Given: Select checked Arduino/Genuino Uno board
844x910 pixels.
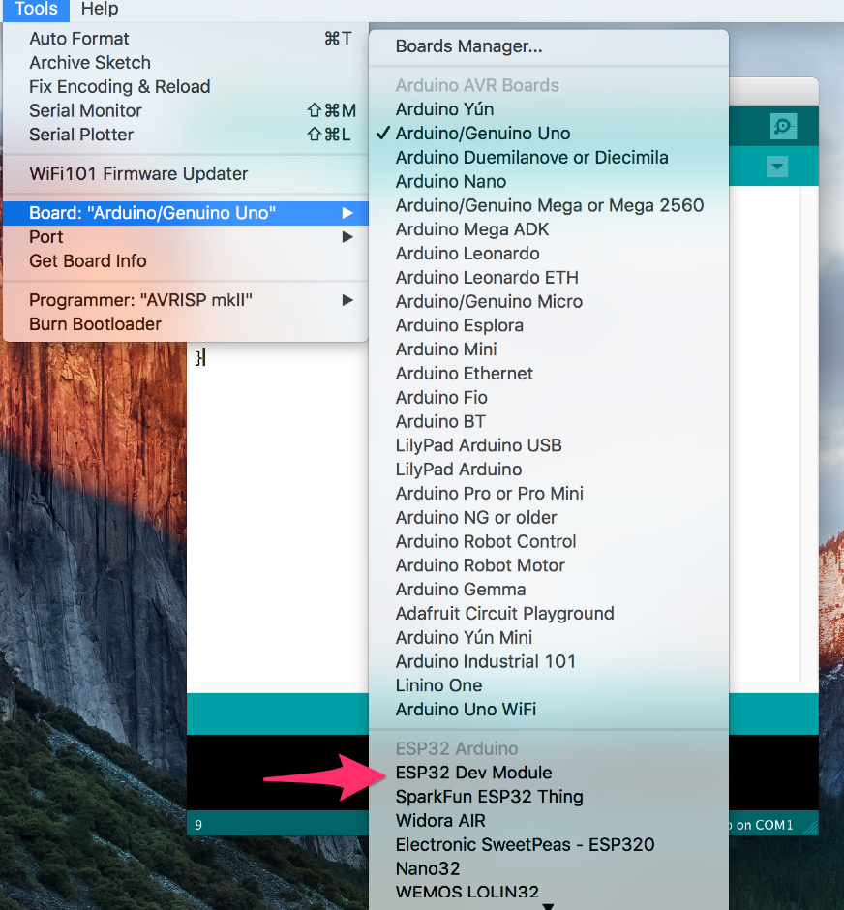Looking at the screenshot, I should pyautogui.click(x=549, y=133).
